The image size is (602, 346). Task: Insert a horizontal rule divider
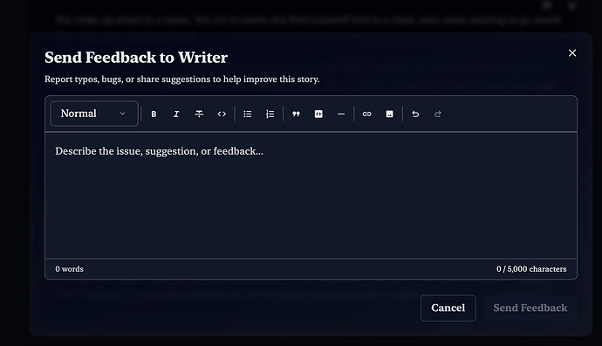coord(341,114)
